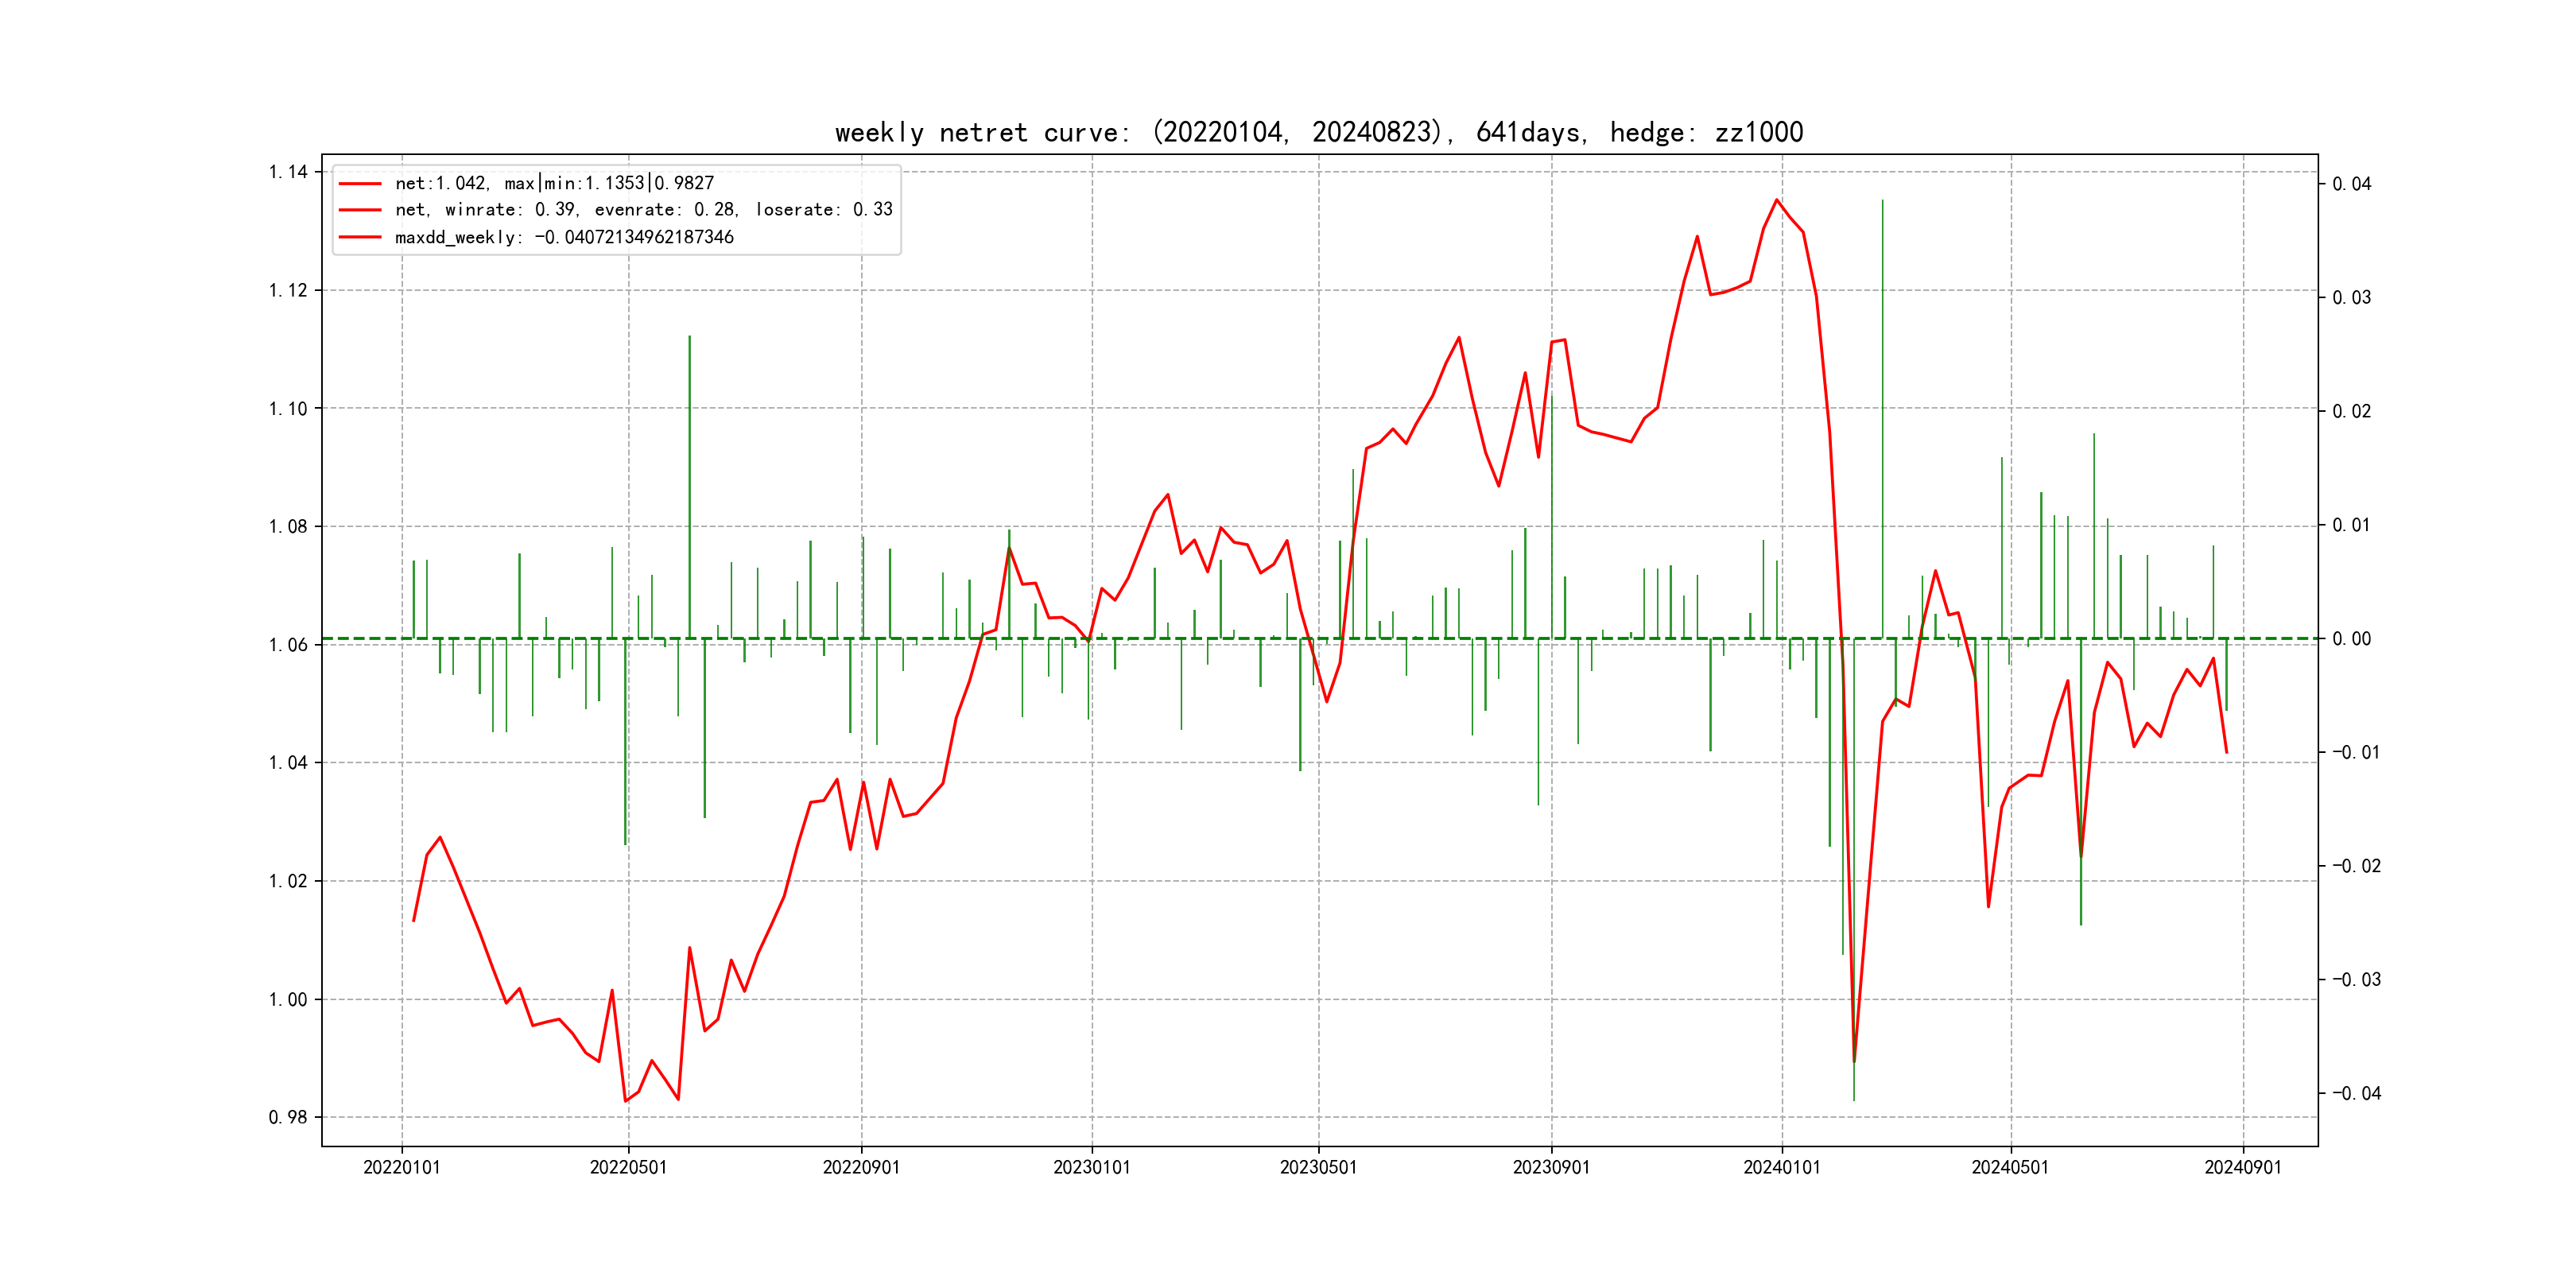Image resolution: width=2576 pixels, height=1288 pixels.
Task: Click the 20240501 x-axis date label
Action: coord(2010,1167)
